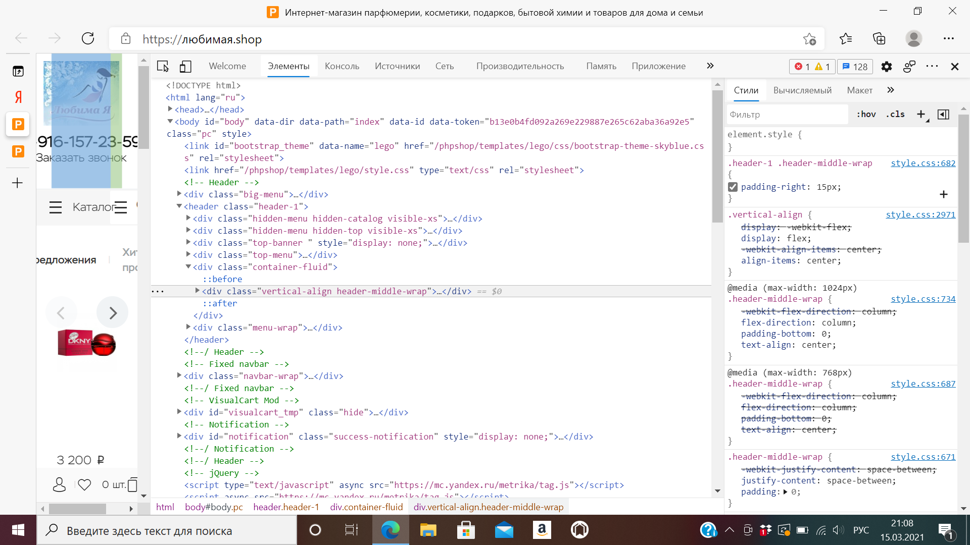Open style.css:682 source link

coord(923,163)
